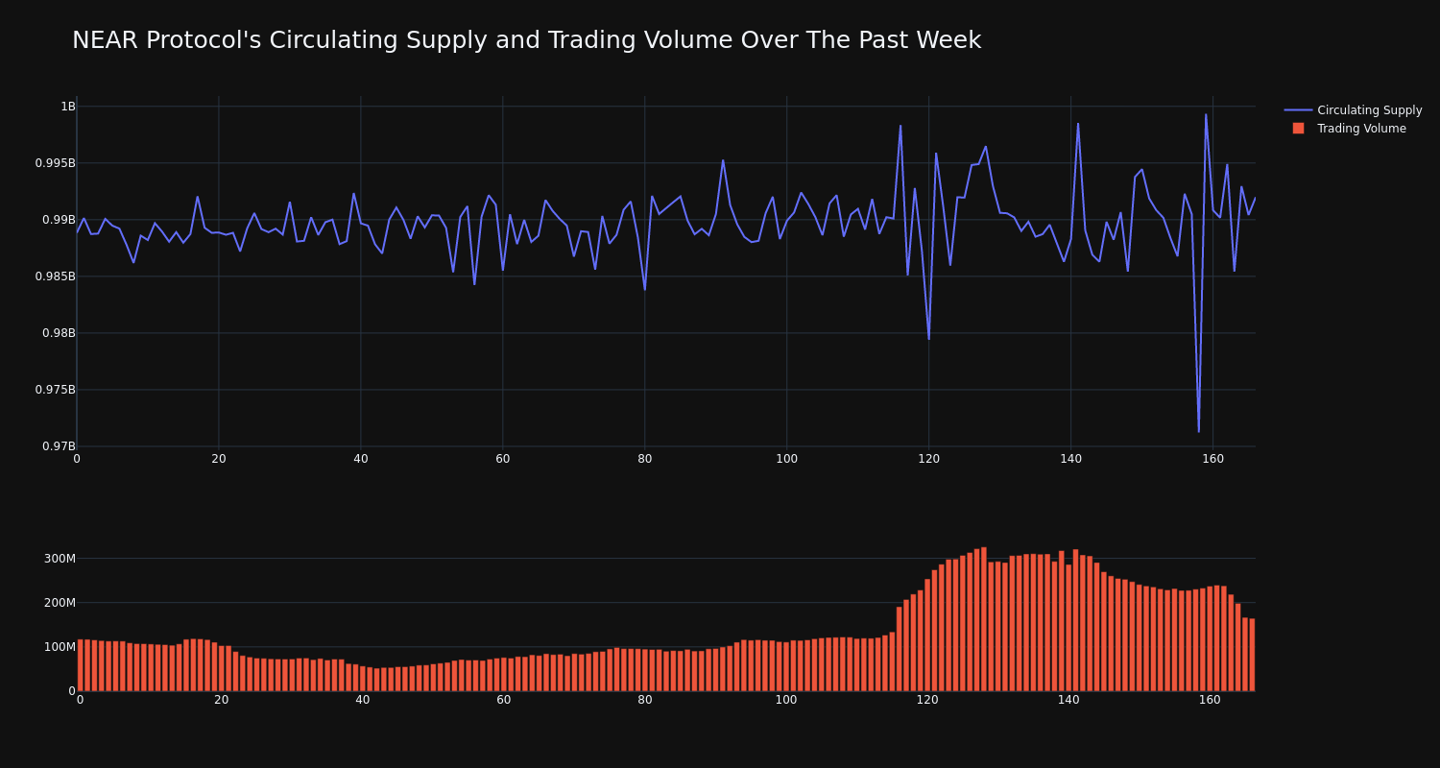Screen dimensions: 1440x768
Task: Click the 0.97B y-axis label
Action: [58, 446]
